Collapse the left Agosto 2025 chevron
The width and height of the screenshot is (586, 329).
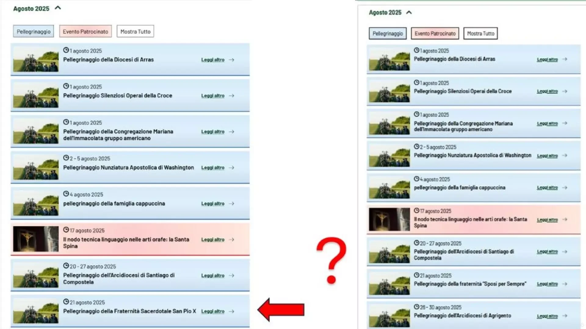58,8
